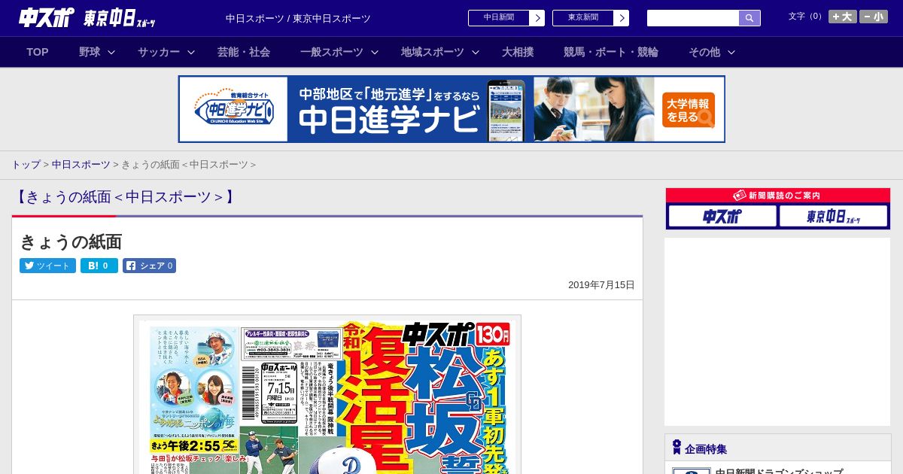The width and height of the screenshot is (903, 474).
Task: Click the search magnifier button
Action: click(749, 18)
